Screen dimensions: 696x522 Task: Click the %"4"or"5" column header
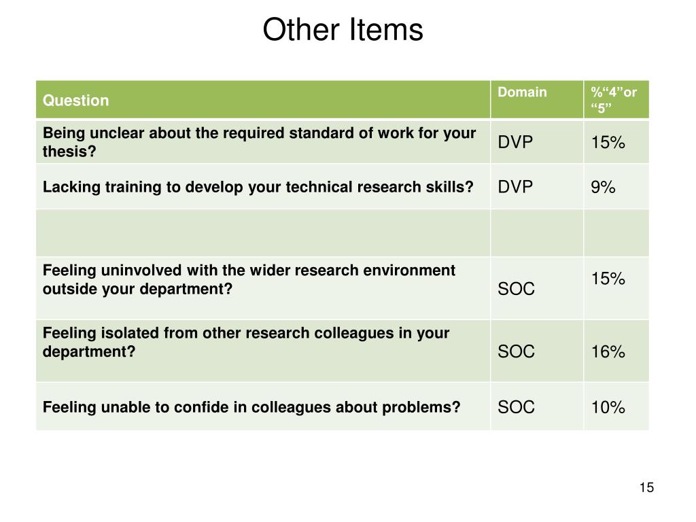point(616,100)
